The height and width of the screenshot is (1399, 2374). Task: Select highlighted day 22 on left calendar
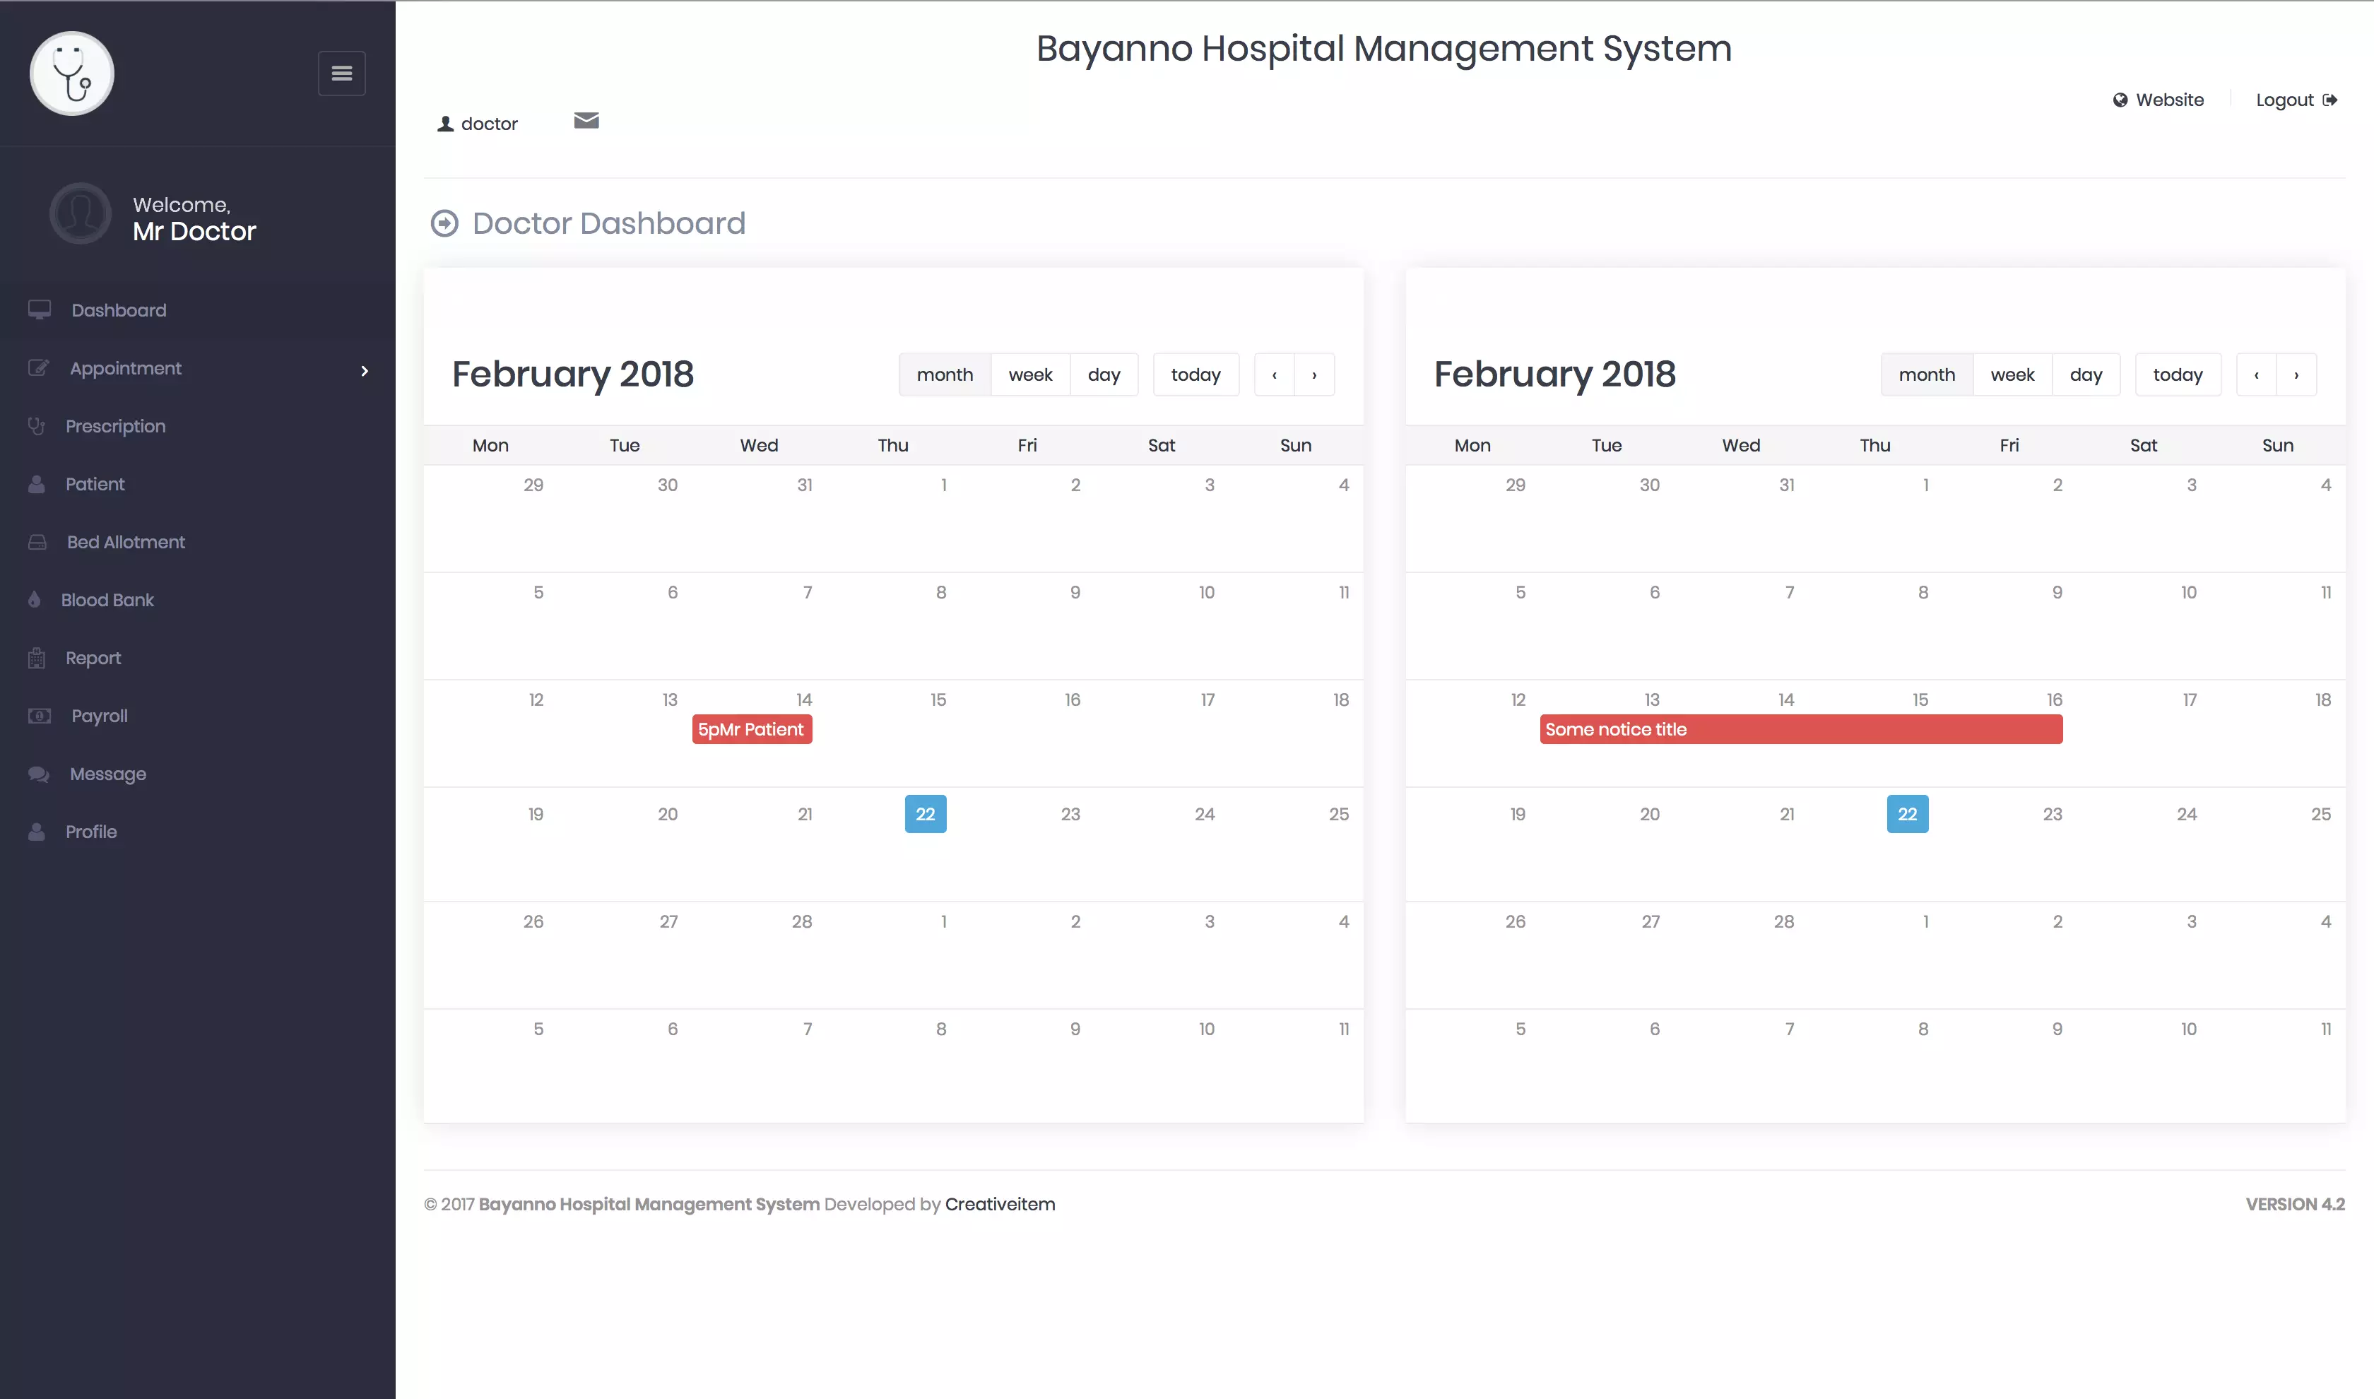[926, 813]
